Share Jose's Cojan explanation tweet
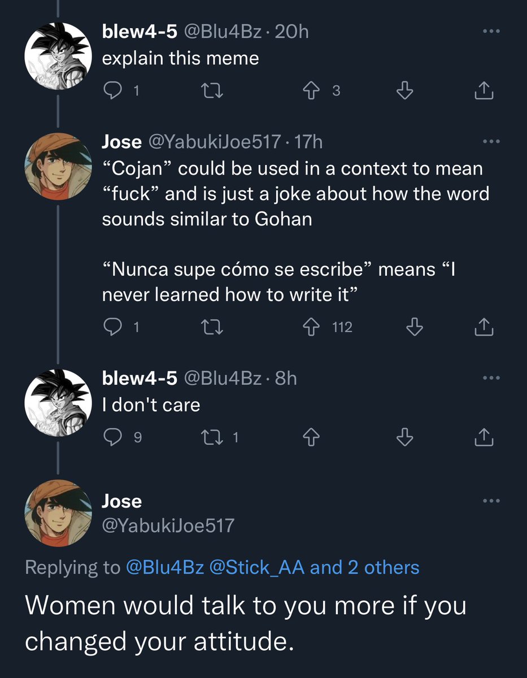Screen dimensions: 527x678 [485, 327]
